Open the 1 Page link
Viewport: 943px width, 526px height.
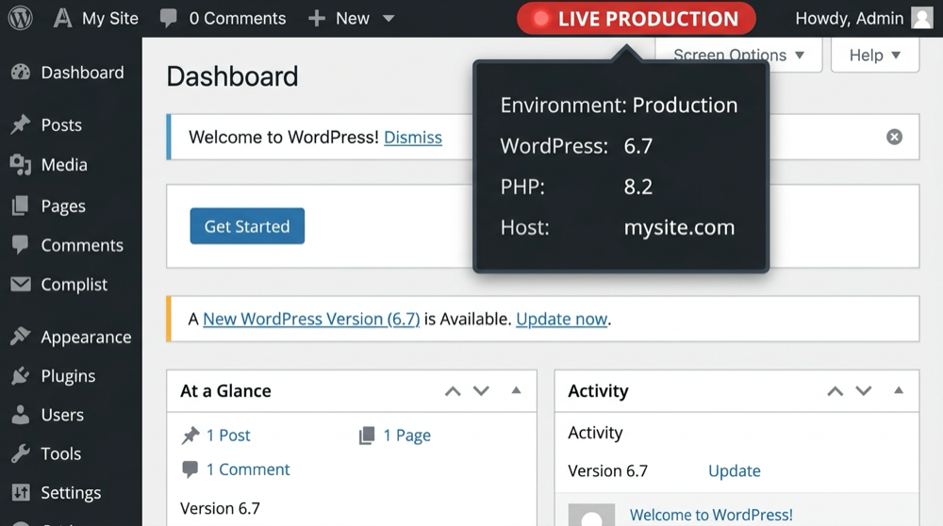pos(407,436)
